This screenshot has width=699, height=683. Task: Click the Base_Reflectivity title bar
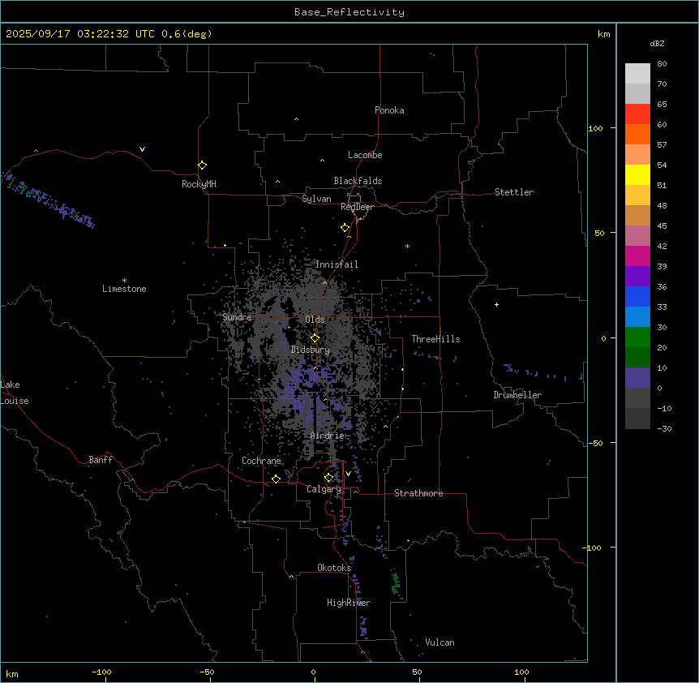[349, 12]
